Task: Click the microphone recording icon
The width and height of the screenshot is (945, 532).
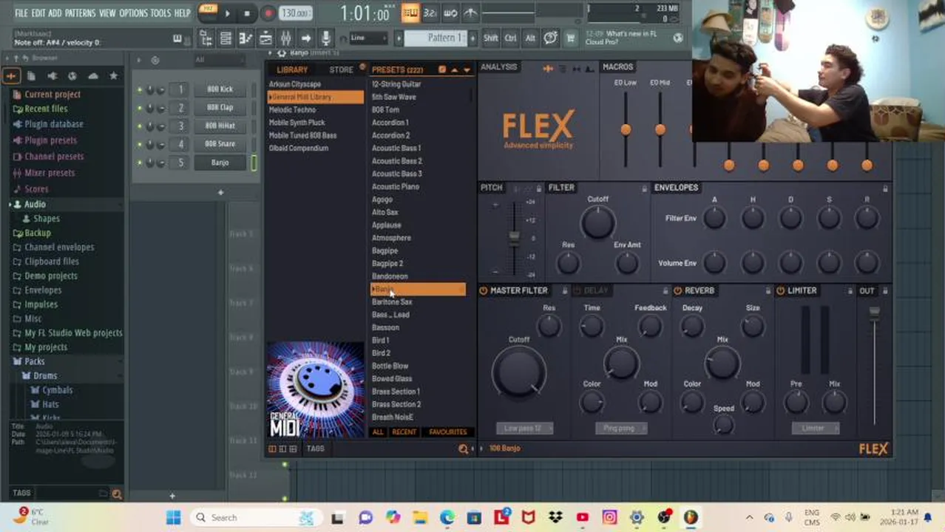Action: [325, 38]
